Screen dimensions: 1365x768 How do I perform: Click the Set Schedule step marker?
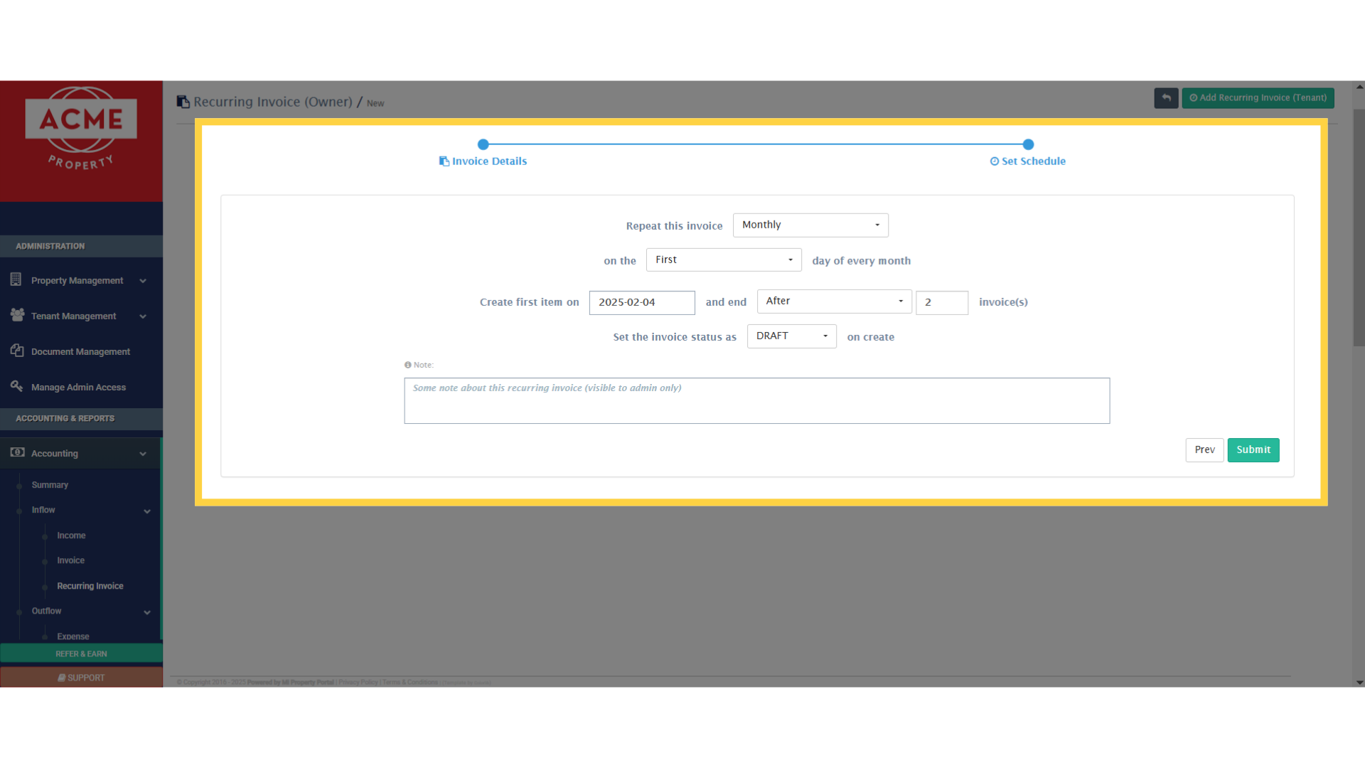(1028, 144)
